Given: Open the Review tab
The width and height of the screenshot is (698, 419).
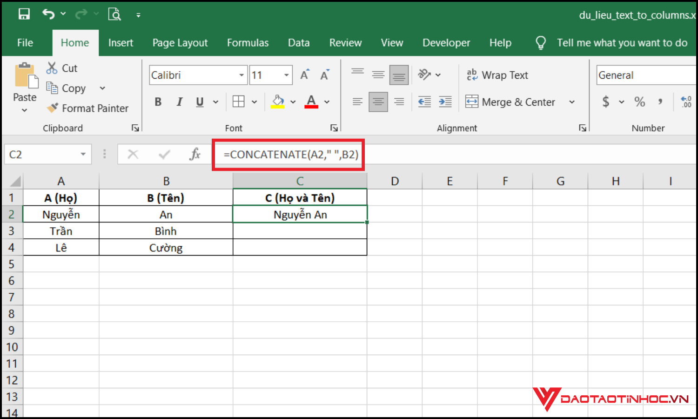Looking at the screenshot, I should [345, 43].
